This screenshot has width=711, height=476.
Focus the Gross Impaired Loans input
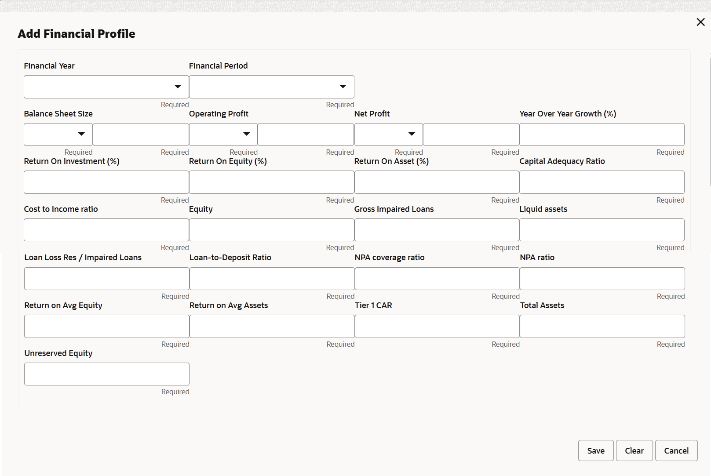tap(437, 230)
